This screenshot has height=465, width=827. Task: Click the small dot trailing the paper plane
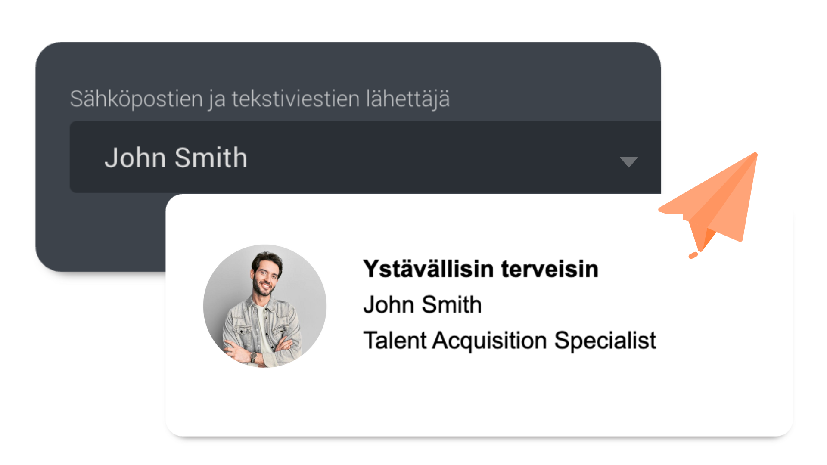coord(693,255)
